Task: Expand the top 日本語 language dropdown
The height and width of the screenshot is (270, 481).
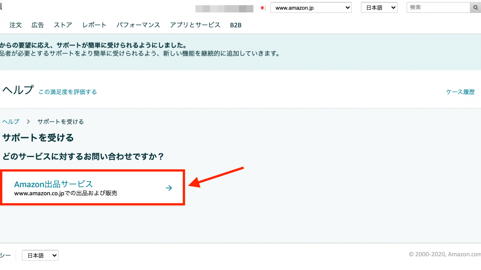Action: click(x=379, y=8)
